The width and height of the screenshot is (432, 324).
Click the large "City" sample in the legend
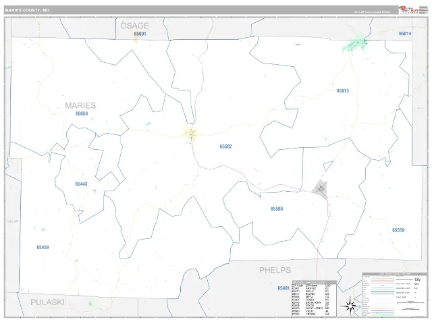coord(417,279)
